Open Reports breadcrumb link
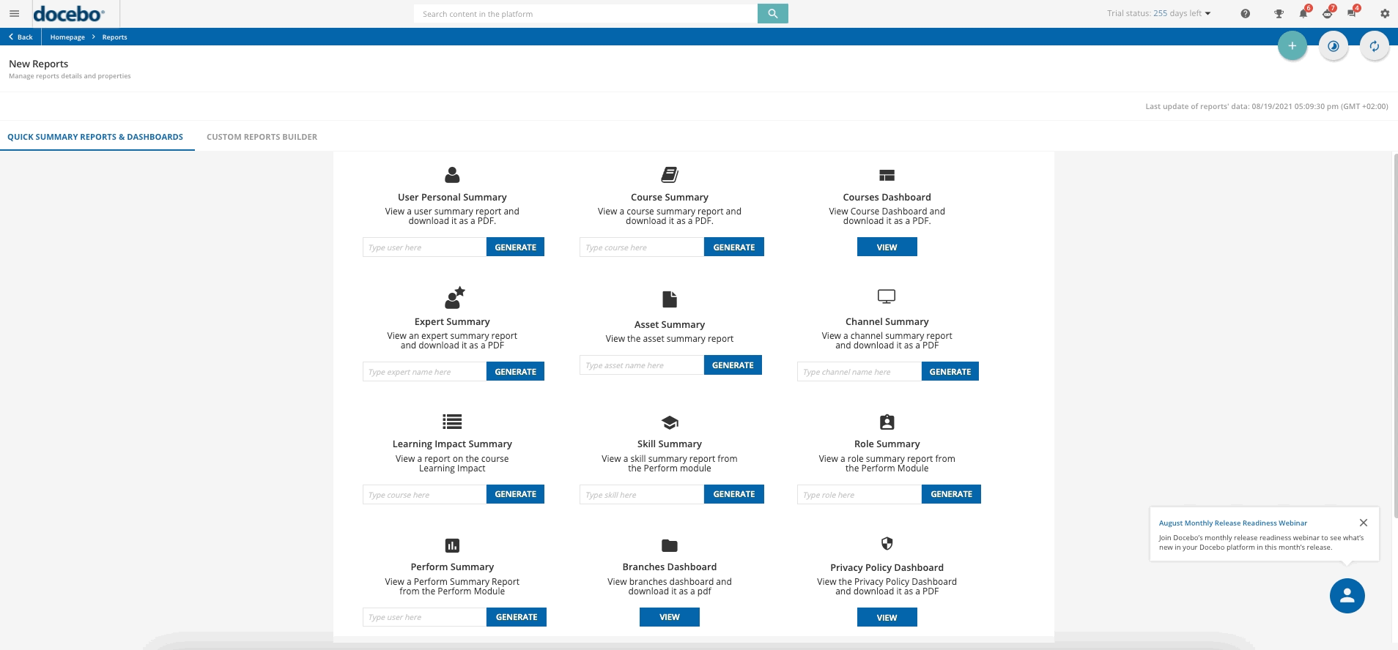Screen dimensions: 1398x650 [114, 37]
